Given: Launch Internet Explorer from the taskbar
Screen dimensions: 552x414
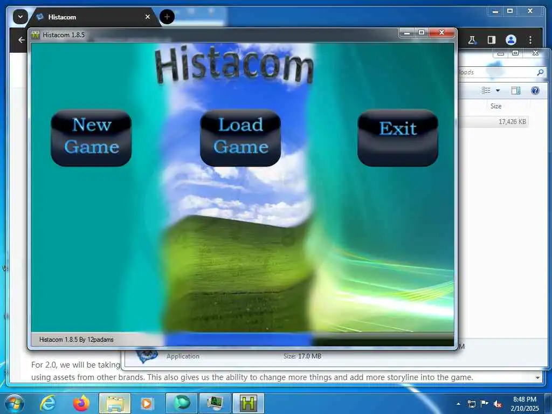Looking at the screenshot, I should click(48, 403).
